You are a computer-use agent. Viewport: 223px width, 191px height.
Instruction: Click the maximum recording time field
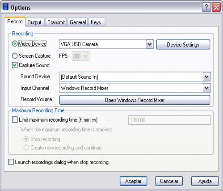coord(169,120)
